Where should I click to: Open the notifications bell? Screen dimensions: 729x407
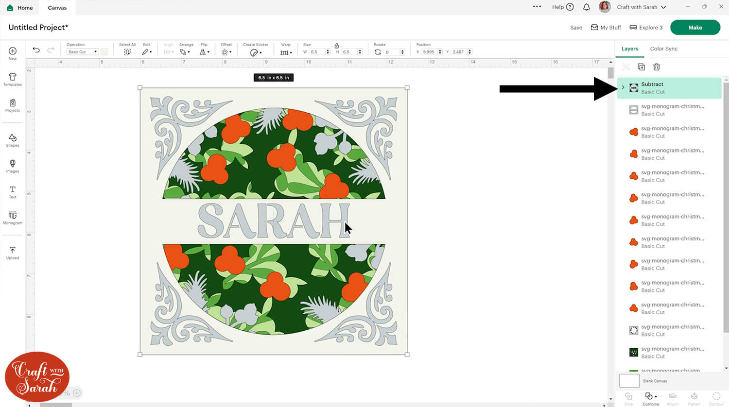coord(587,7)
